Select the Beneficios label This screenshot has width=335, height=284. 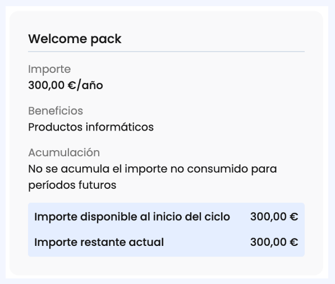[56, 111]
